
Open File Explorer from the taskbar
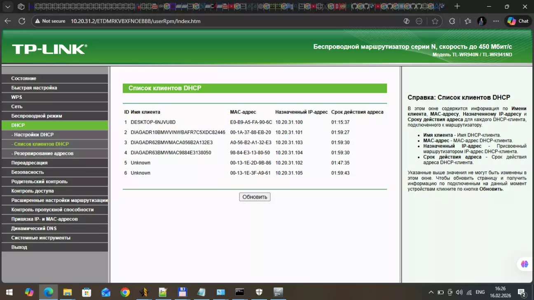pos(68,292)
